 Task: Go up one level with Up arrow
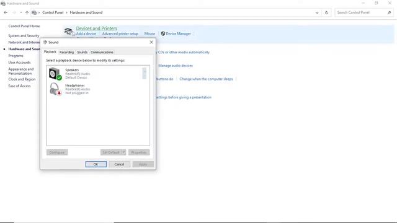27,12
